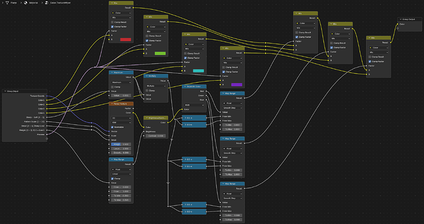Select the Brightness/Contrast node header
The width and height of the screenshot is (424, 224).
point(155,118)
